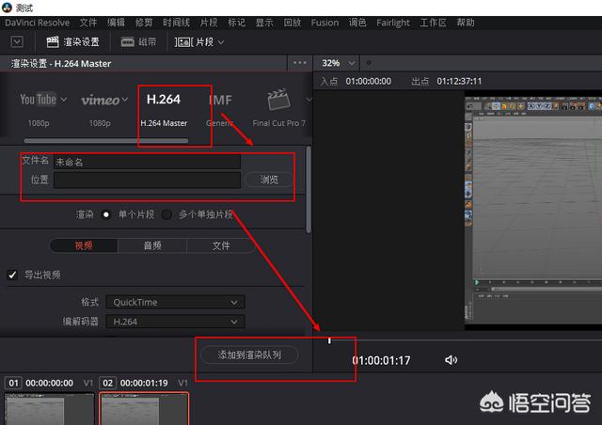This screenshot has width=602, height=425.
Task: Open the Fusion menu
Action: (325, 23)
